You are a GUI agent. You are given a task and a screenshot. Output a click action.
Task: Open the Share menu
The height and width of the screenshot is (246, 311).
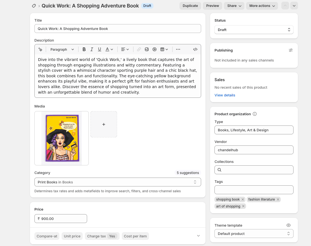tap(234, 6)
